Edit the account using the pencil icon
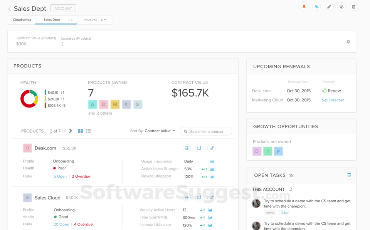Viewport: 370px width, 230px height. click(x=329, y=7)
